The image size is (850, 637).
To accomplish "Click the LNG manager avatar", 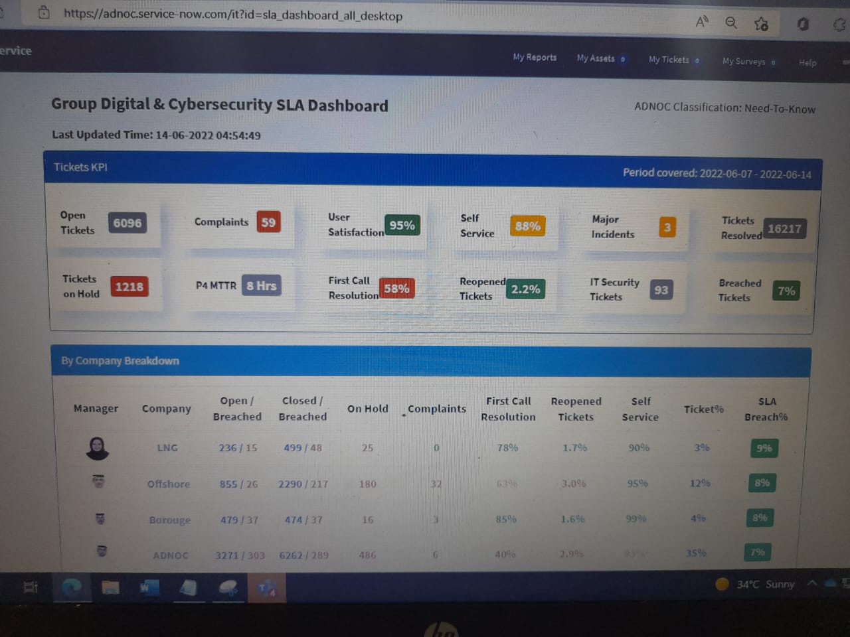I will click(x=98, y=448).
